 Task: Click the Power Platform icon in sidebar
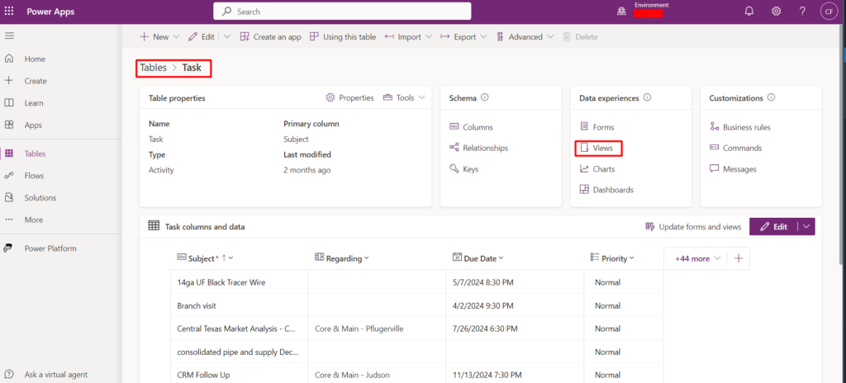[8, 248]
